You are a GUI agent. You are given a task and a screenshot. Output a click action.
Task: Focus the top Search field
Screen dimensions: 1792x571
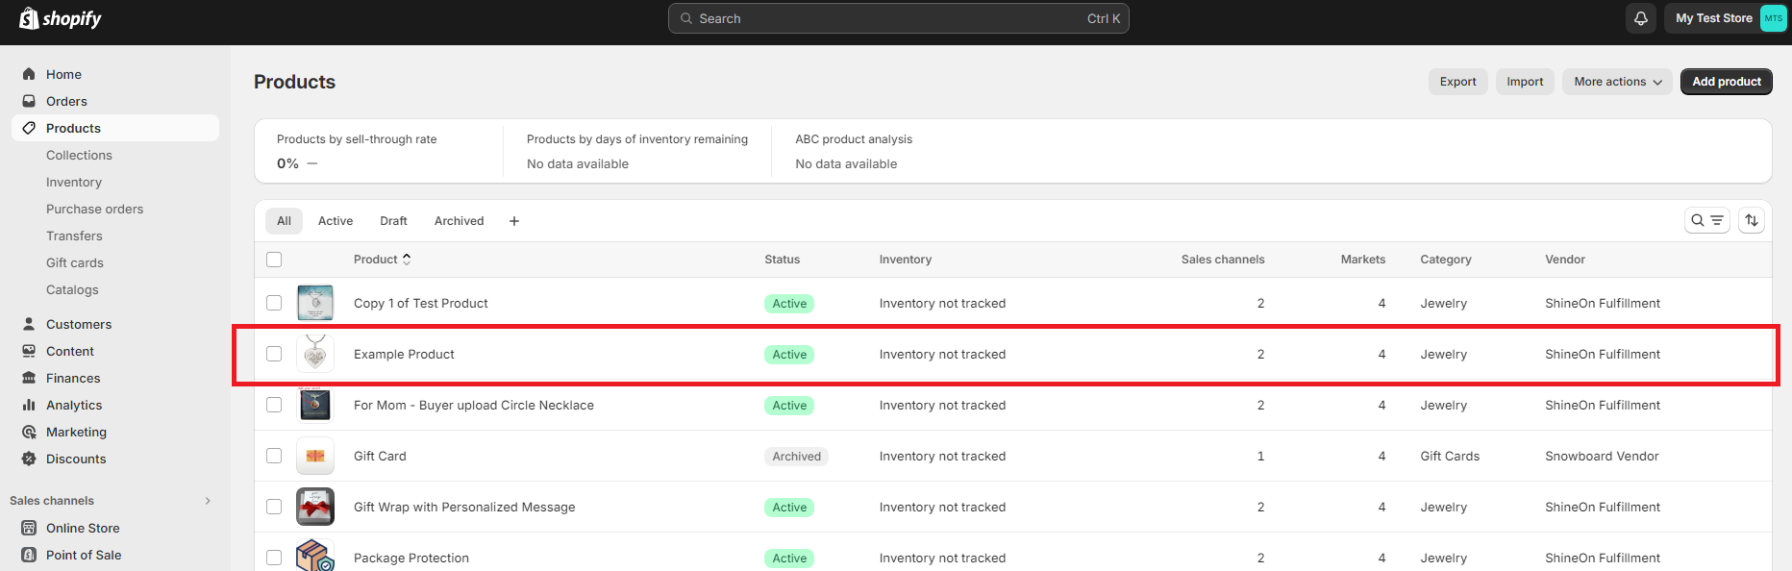(x=899, y=18)
